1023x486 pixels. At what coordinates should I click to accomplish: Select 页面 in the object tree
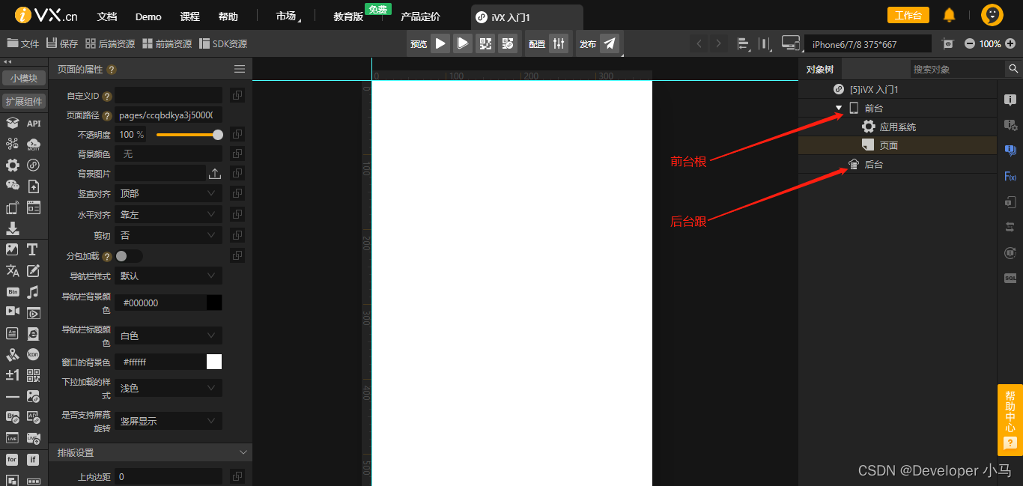pyautogui.click(x=898, y=145)
